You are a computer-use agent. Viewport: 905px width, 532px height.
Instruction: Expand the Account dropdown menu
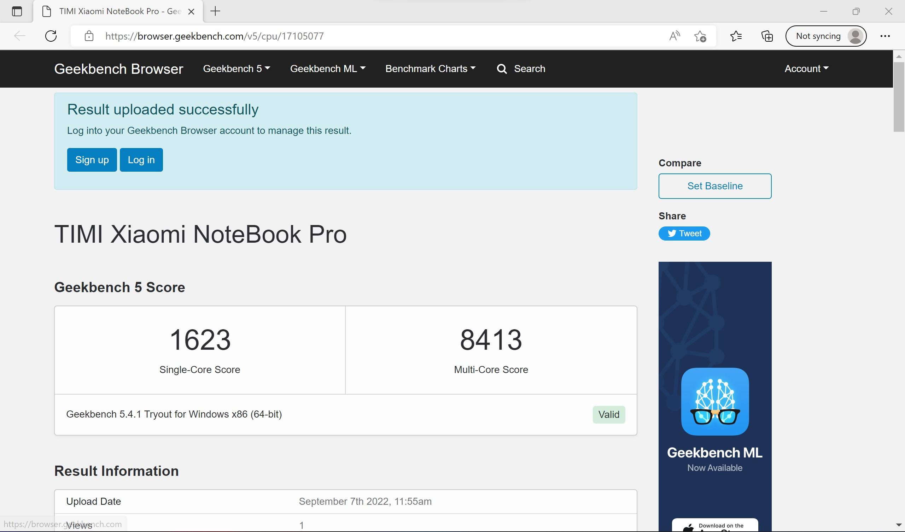point(806,69)
